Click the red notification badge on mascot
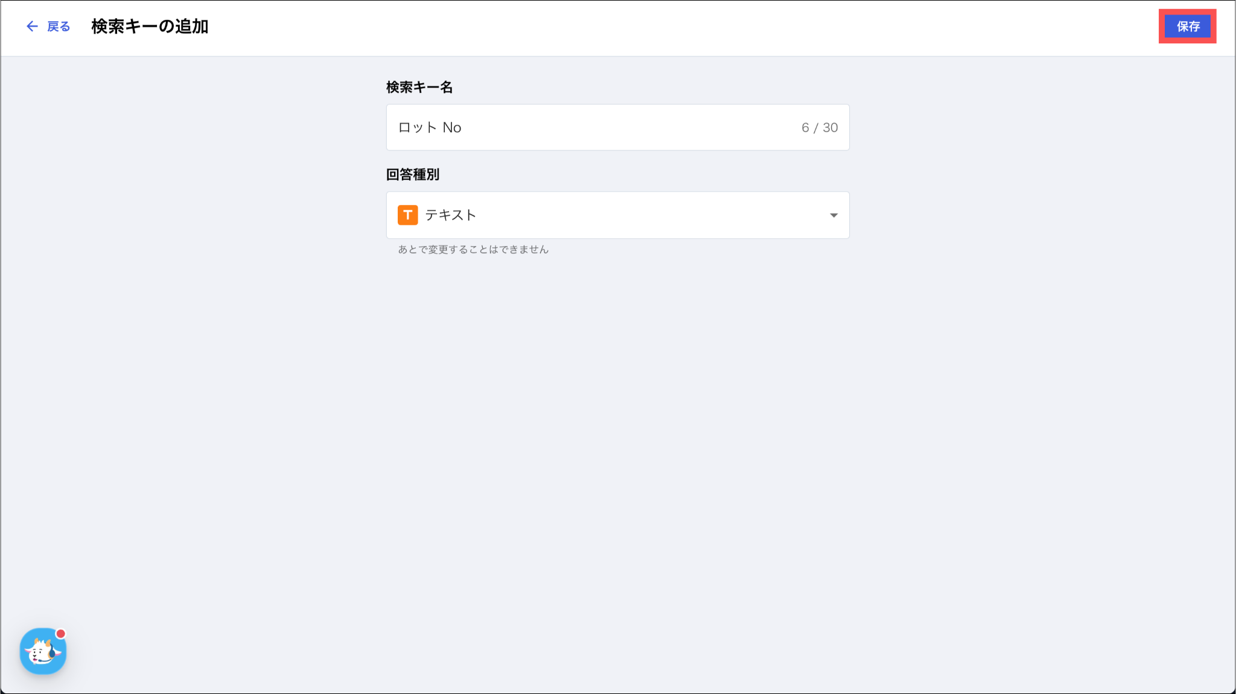Image resolution: width=1236 pixels, height=694 pixels. pos(61,634)
